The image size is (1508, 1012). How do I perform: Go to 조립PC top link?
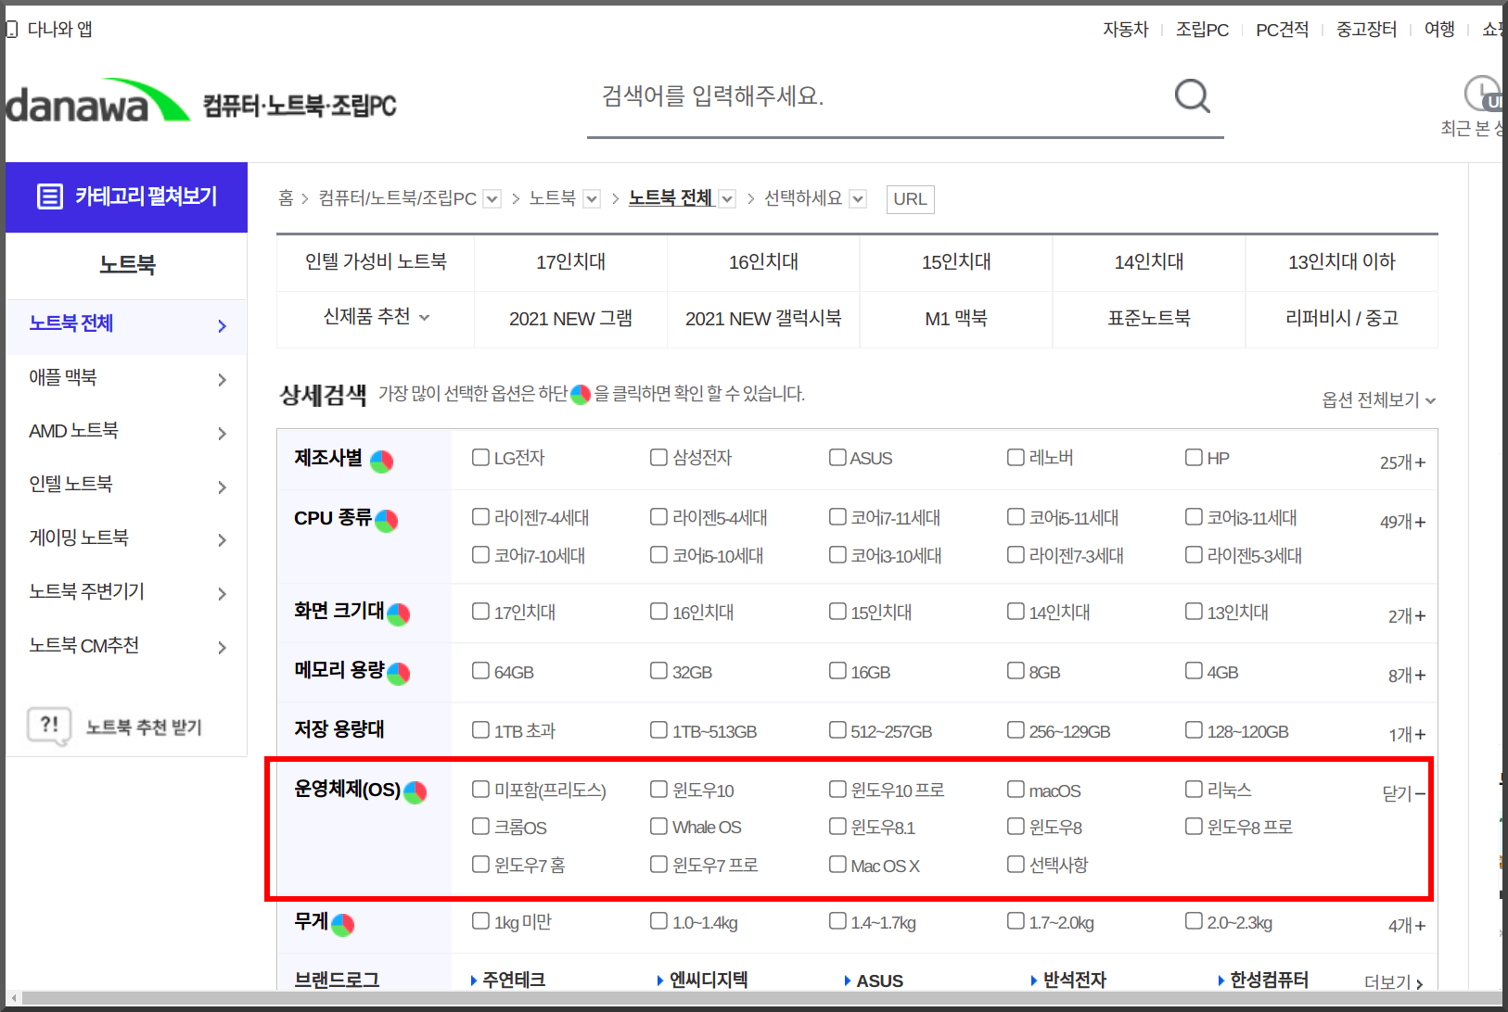pyautogui.click(x=1202, y=30)
